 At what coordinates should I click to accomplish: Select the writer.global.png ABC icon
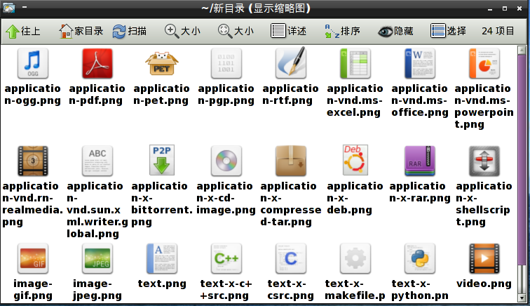pyautogui.click(x=97, y=161)
